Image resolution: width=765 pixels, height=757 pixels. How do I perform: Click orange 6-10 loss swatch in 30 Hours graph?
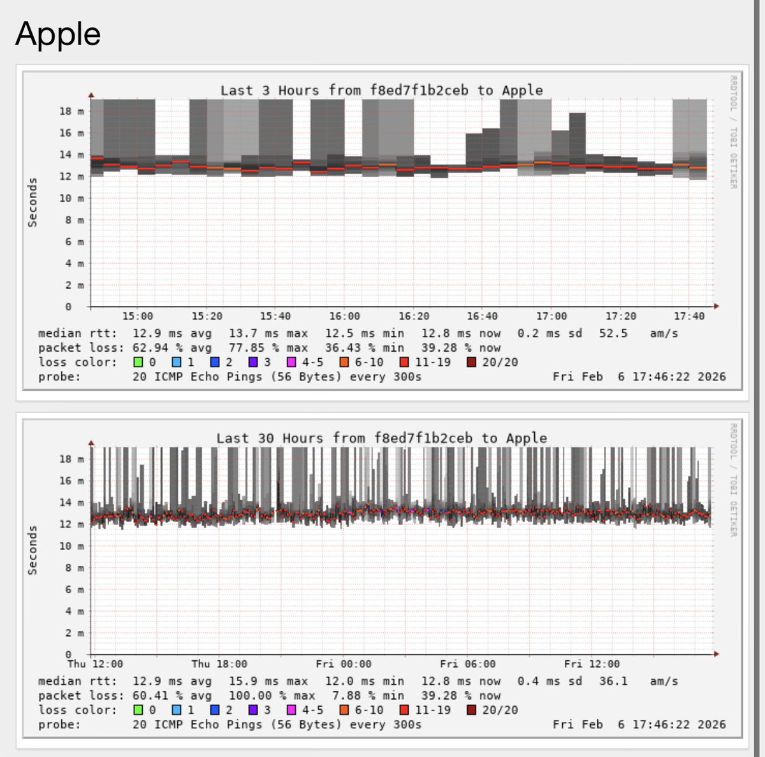[344, 710]
